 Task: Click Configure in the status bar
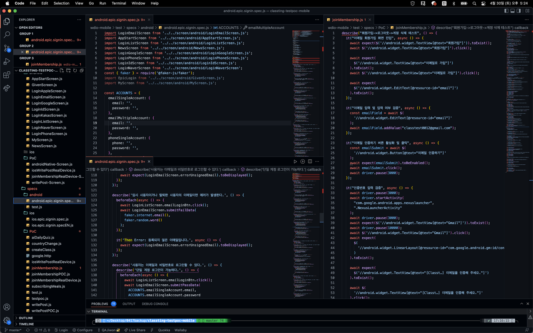click(82, 330)
